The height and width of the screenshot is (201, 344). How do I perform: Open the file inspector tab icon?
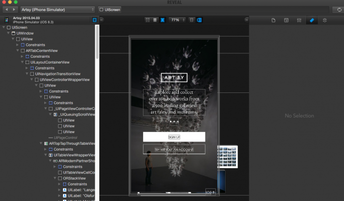[274, 20]
